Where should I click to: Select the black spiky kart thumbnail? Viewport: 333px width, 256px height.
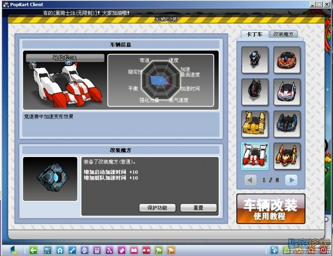[255, 92]
